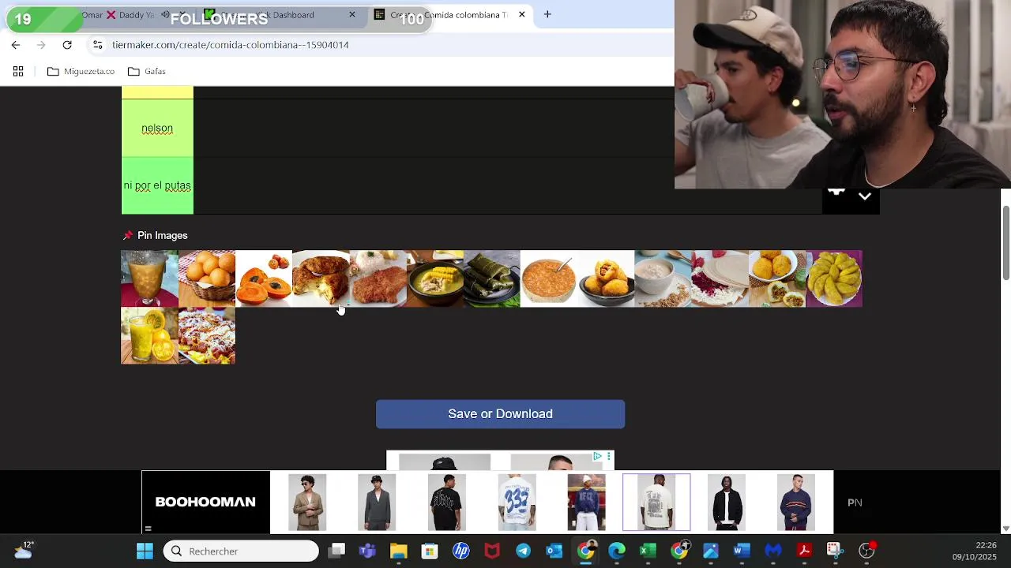Screen dimensions: 1011x568
Task: Open Task View on the taskbar
Action: point(336,551)
